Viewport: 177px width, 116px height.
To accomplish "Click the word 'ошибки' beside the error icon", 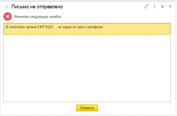I will pyautogui.click(x=56, y=17).
